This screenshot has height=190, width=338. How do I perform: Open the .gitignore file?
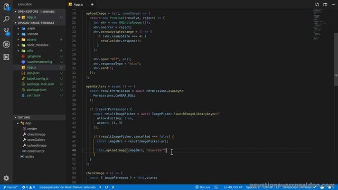(39, 56)
